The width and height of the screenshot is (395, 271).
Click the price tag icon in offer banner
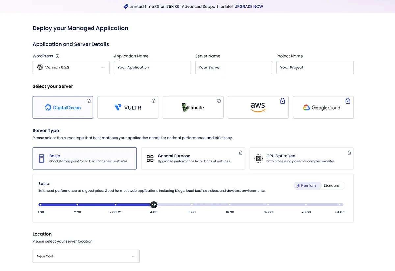pos(126,6)
